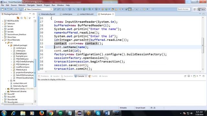Select Example.java in Package Explorer

21,53
